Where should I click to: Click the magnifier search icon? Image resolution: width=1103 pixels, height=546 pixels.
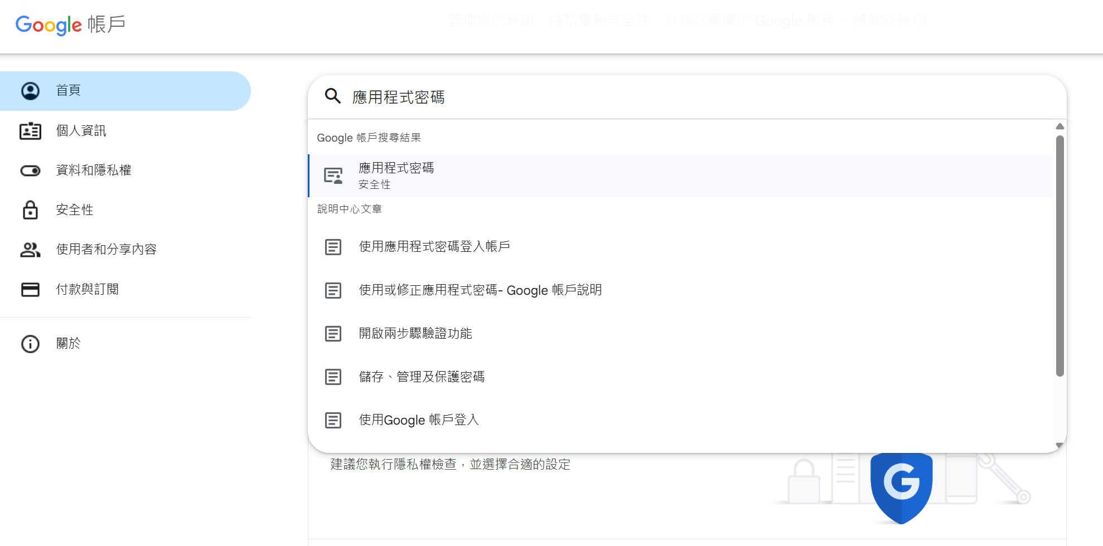point(333,96)
